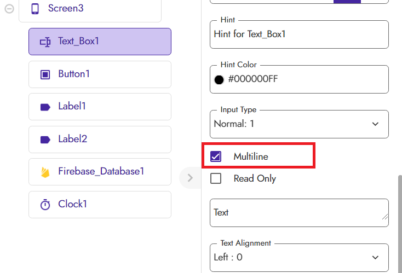
Task: Select Label2 in the component tree
Action: 100,140
